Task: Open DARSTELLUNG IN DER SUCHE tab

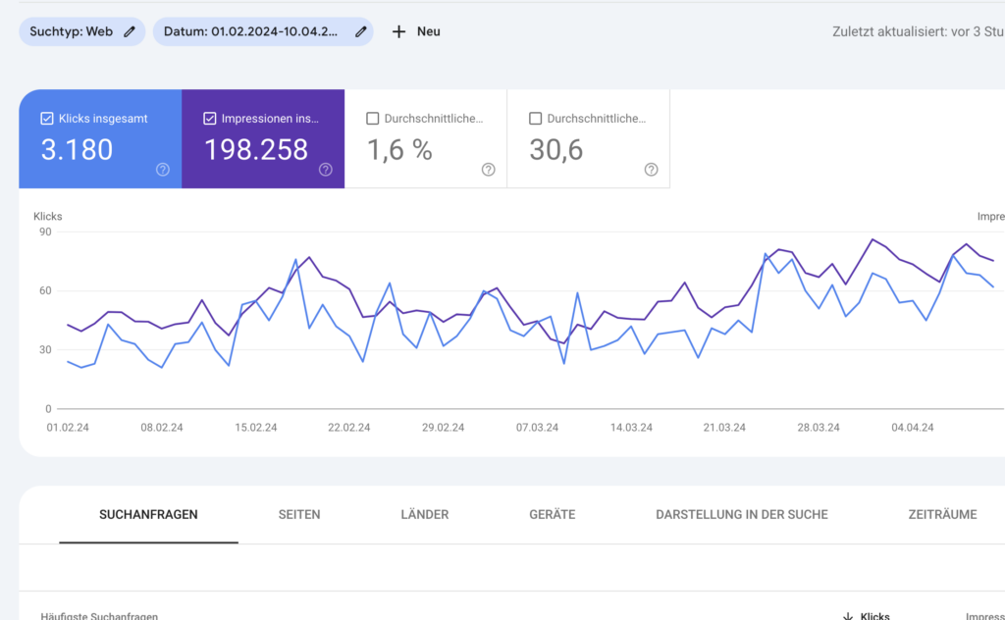Action: click(742, 514)
